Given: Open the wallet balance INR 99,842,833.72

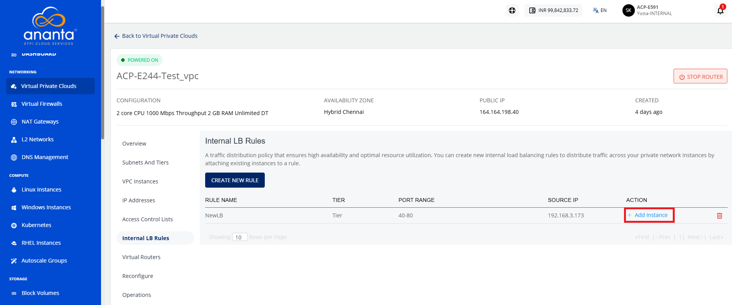Looking at the screenshot, I should 553,10.
